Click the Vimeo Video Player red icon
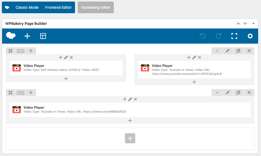The width and height of the screenshot is (261, 156). (17, 110)
